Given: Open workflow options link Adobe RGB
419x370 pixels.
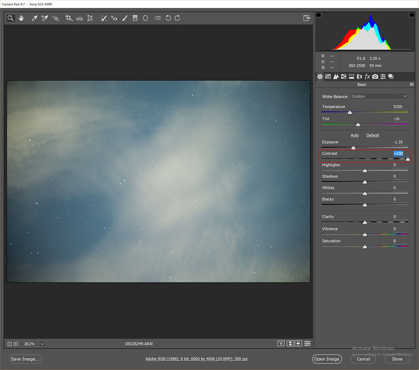Looking at the screenshot, I should [x=196, y=359].
